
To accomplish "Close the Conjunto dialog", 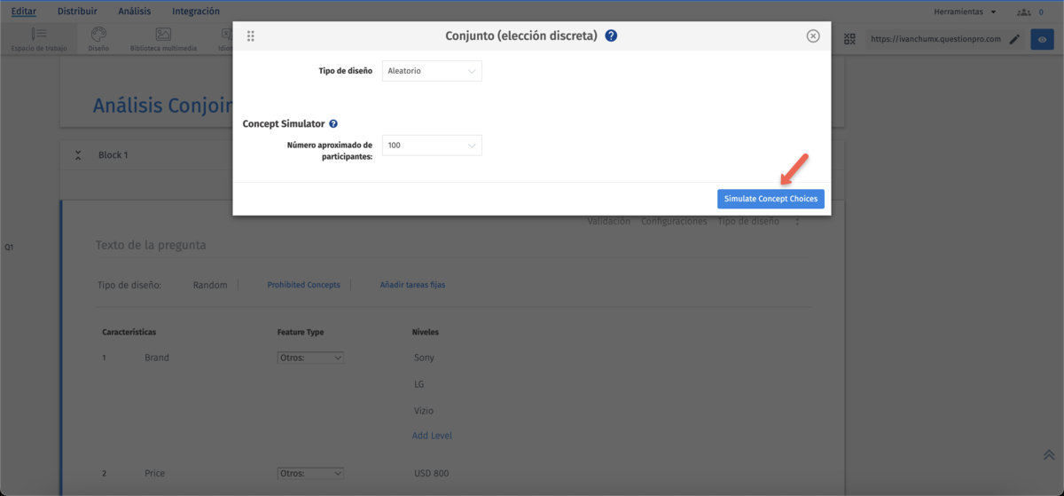I will click(x=813, y=36).
